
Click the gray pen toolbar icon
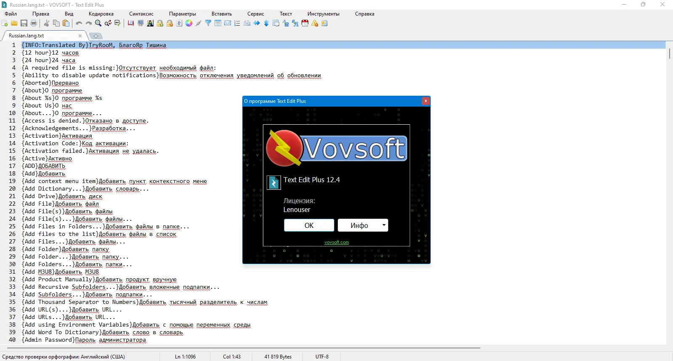[x=199, y=24]
